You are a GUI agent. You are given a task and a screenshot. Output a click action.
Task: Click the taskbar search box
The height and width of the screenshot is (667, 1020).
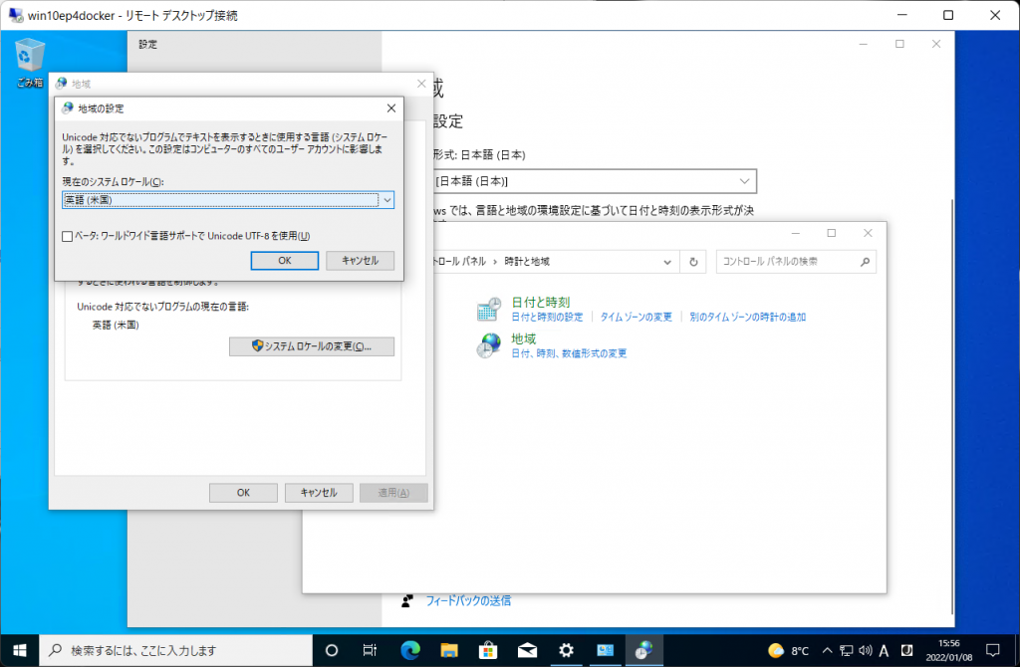click(175, 650)
